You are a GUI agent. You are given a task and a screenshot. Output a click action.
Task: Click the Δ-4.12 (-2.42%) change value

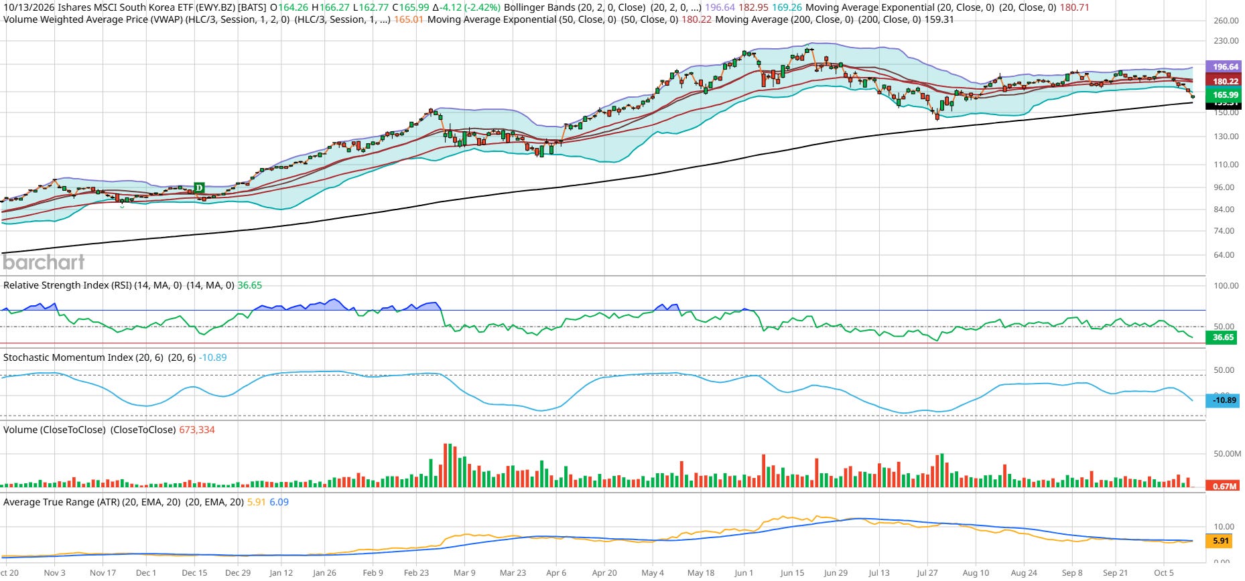(466, 7)
